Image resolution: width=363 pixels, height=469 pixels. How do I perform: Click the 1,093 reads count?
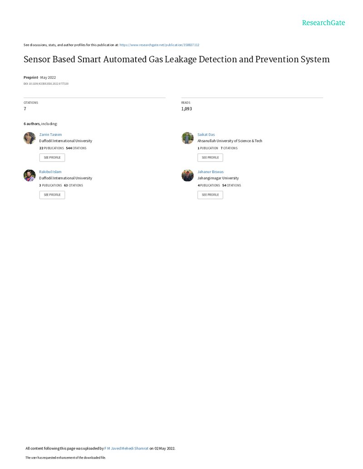click(x=186, y=109)
